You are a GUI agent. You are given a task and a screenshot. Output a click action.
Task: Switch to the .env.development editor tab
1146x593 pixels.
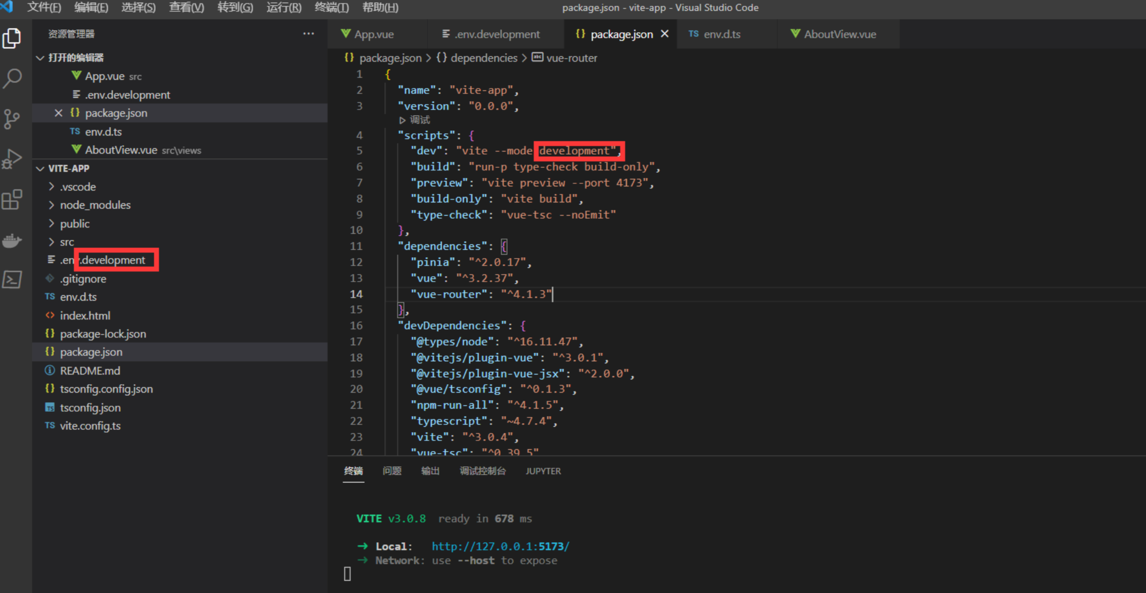click(x=496, y=34)
